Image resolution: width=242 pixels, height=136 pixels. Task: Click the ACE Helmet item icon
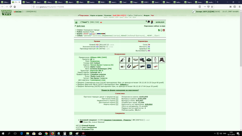(x=142, y=60)
